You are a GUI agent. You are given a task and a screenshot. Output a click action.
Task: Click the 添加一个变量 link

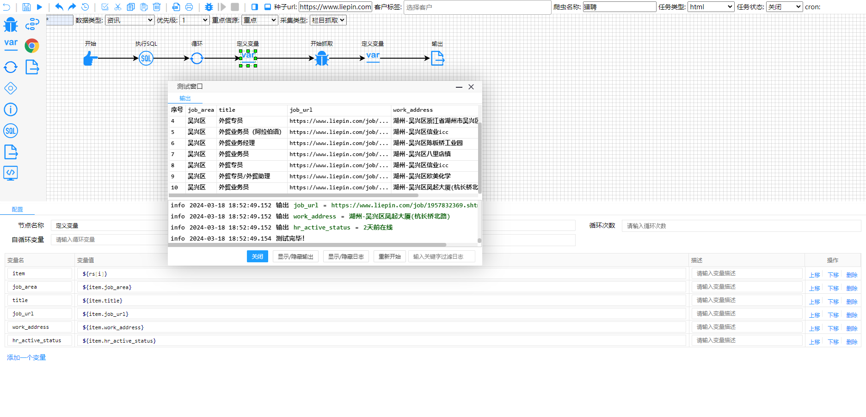tap(26, 357)
